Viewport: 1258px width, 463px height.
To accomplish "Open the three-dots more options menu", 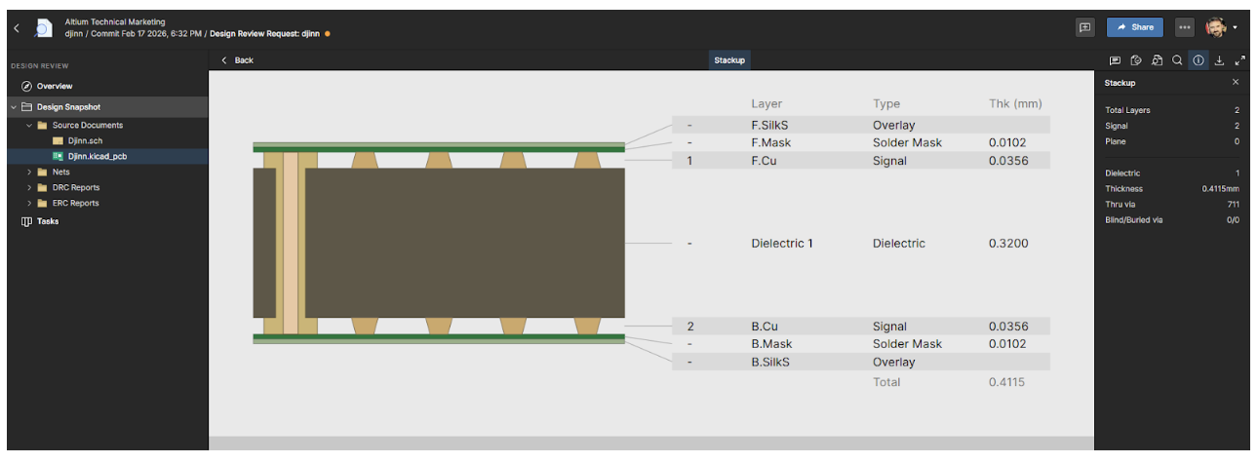I will pos(1184,27).
